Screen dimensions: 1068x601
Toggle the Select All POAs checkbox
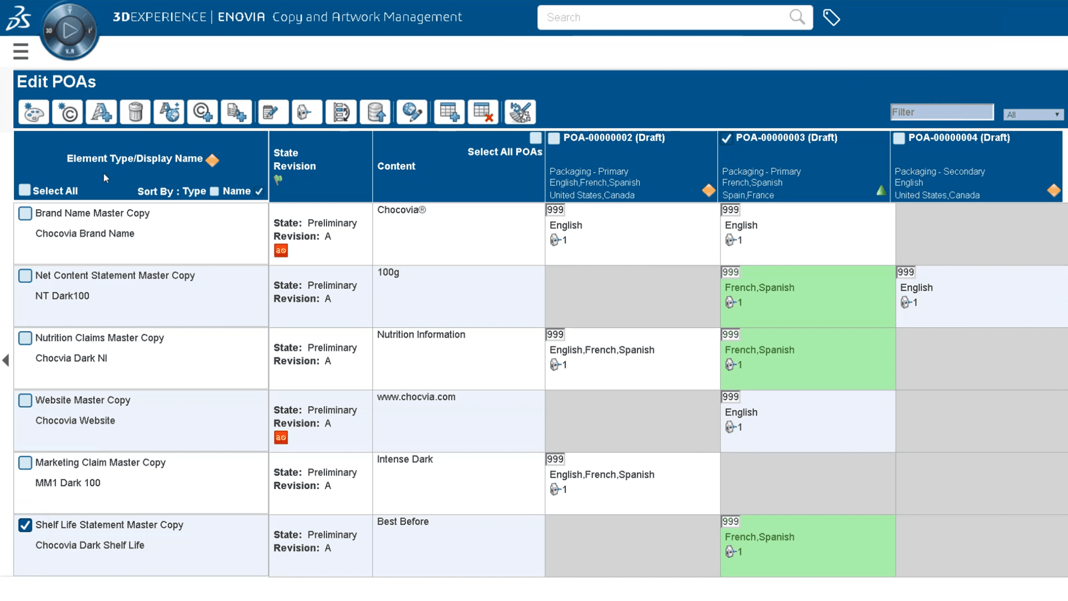point(536,138)
